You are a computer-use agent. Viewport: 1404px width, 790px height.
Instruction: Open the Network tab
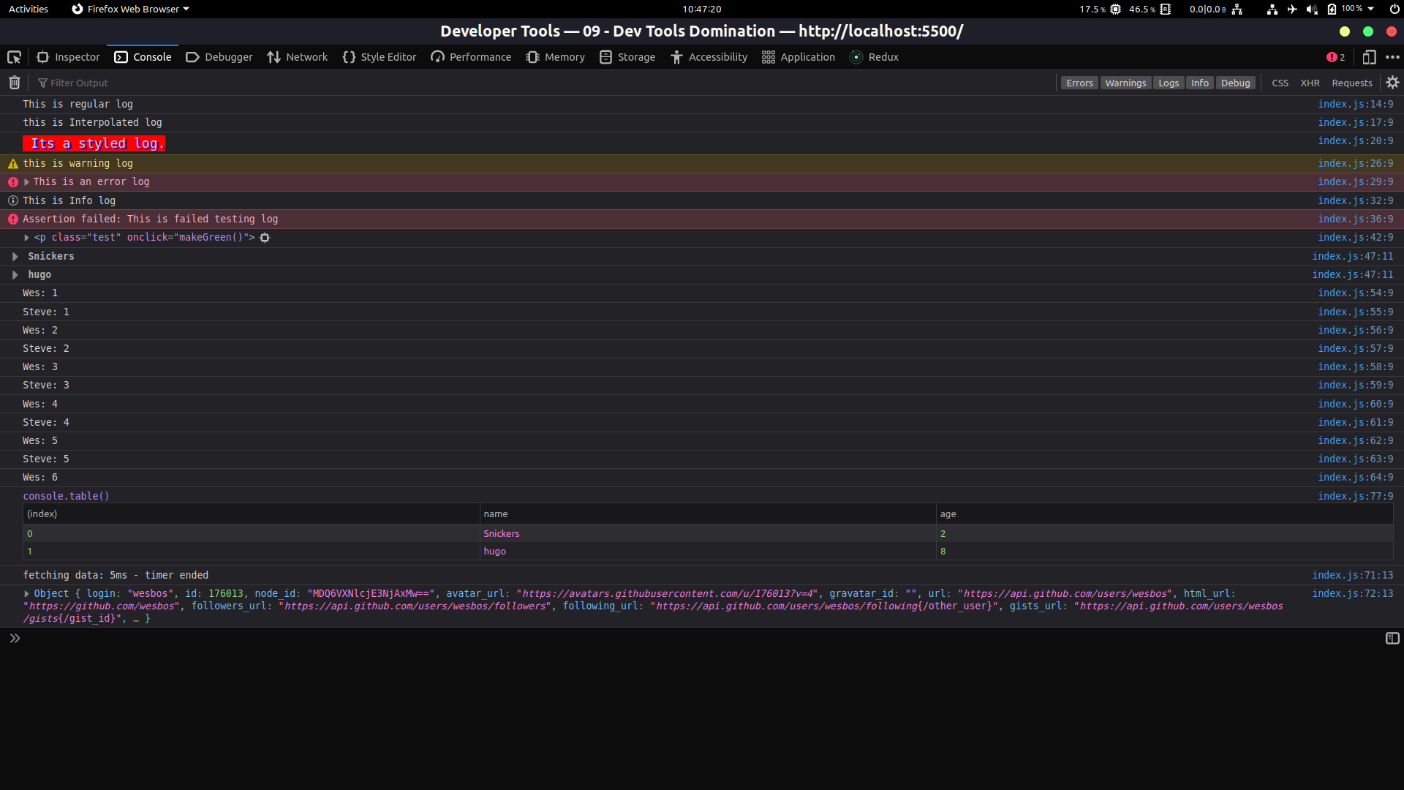298,57
